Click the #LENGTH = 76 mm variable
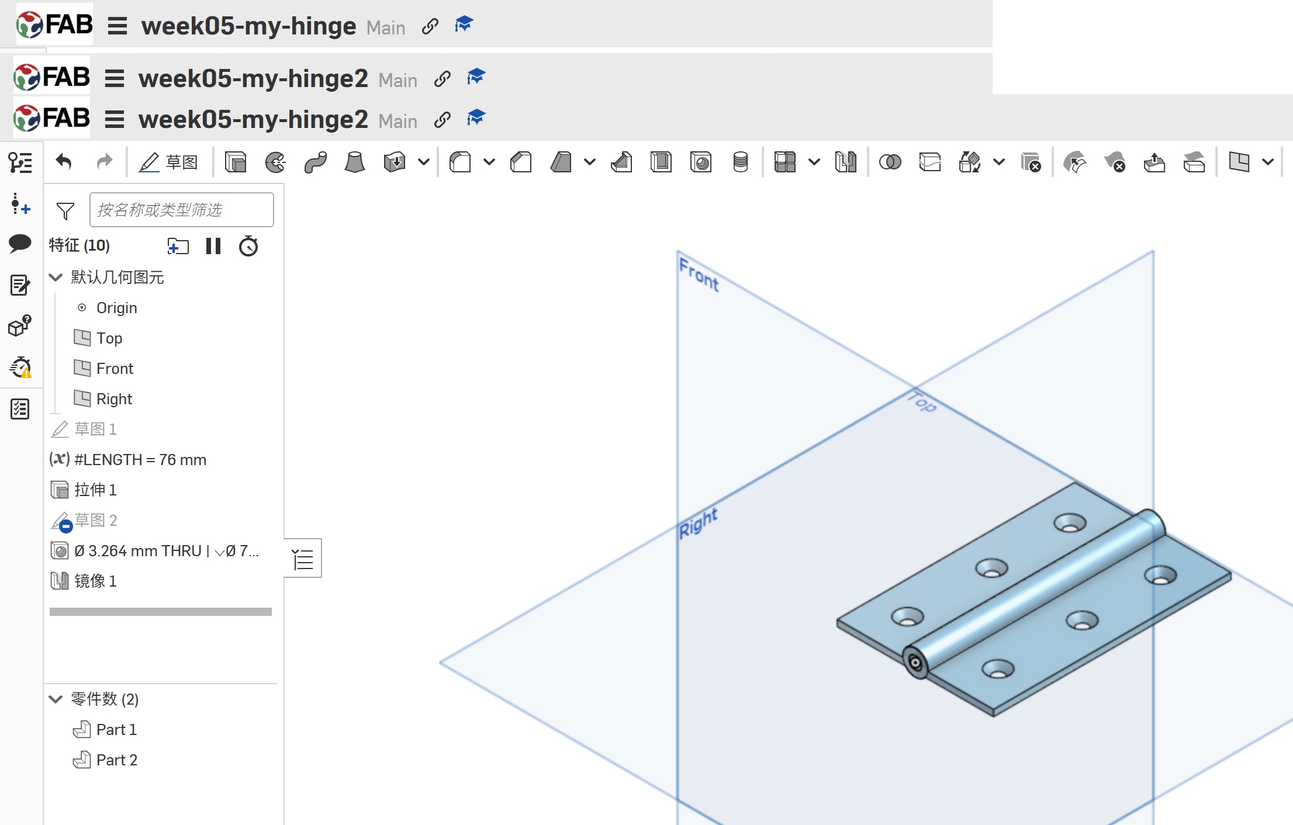1293x825 pixels. (x=140, y=460)
